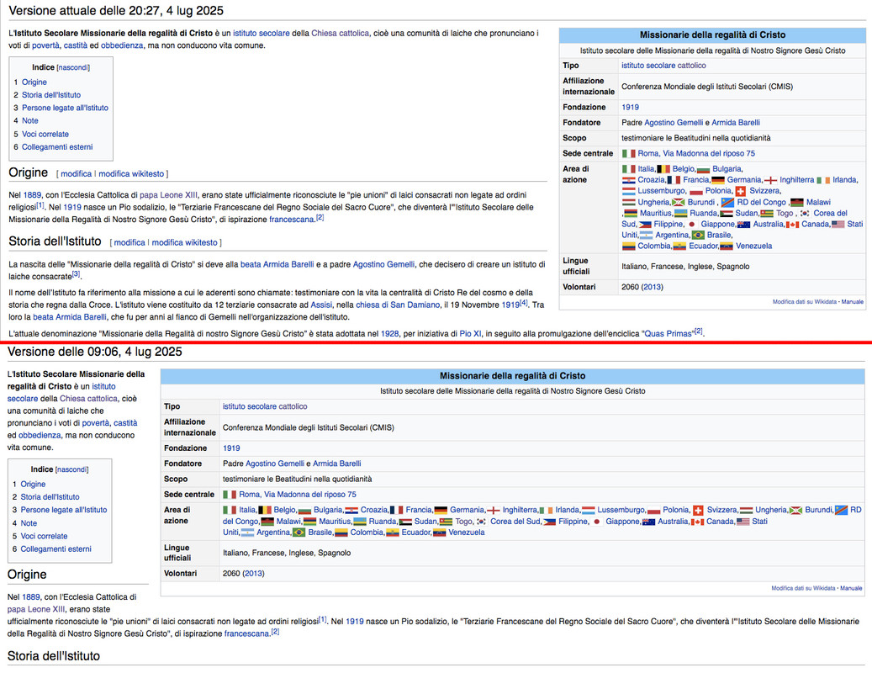Open Lussemburgo link in 09:06 version infobox

pyautogui.click(x=621, y=510)
